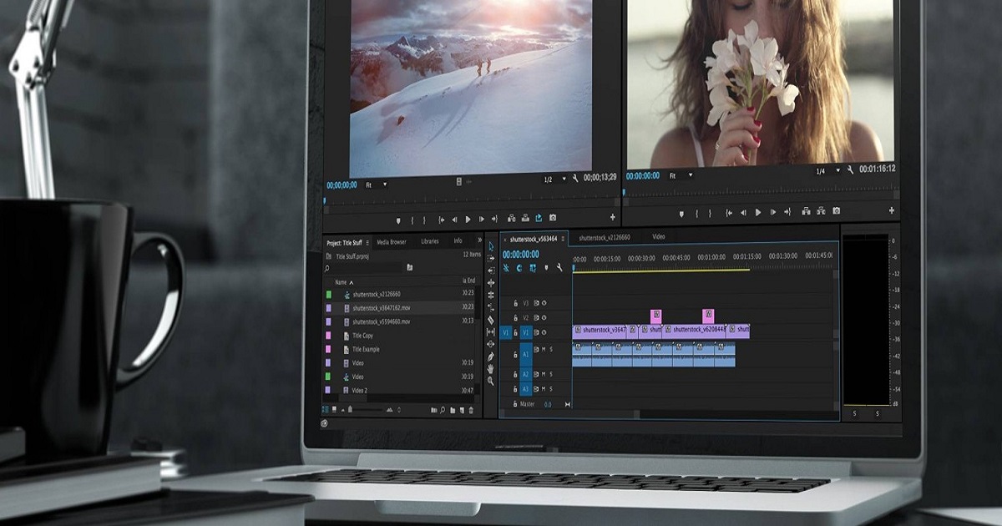This screenshot has width=1002, height=526.
Task: Toggle V3 track output eye
Action: pyautogui.click(x=544, y=303)
